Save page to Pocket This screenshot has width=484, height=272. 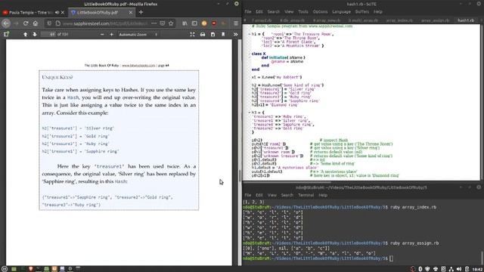pos(163,23)
